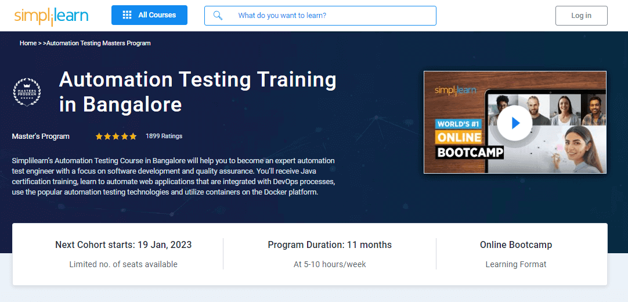Focus the 'What do you want to learn?' field
Image resolution: width=628 pixels, height=302 pixels.
320,16
